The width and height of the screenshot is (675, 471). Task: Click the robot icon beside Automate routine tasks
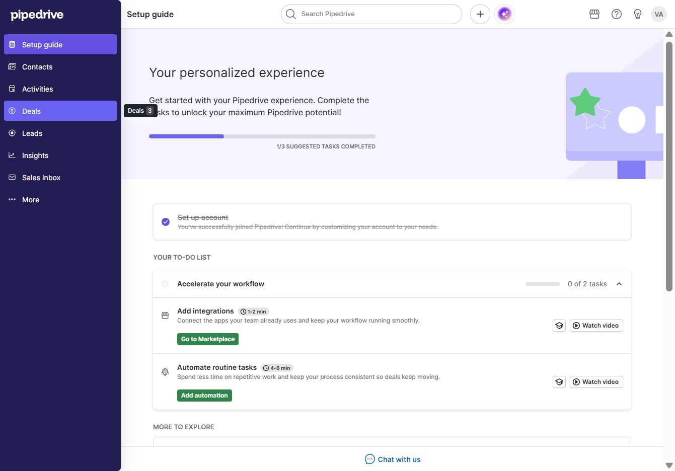[165, 372]
